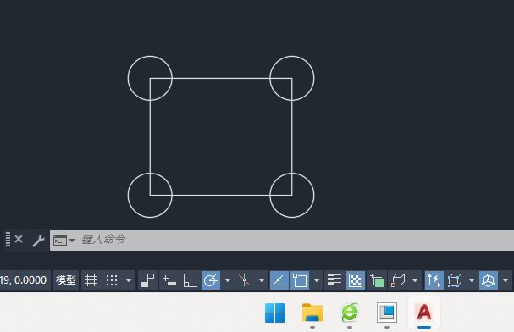Expand the snap mode dropdown arrow
This screenshot has height=332, width=514.
129,280
